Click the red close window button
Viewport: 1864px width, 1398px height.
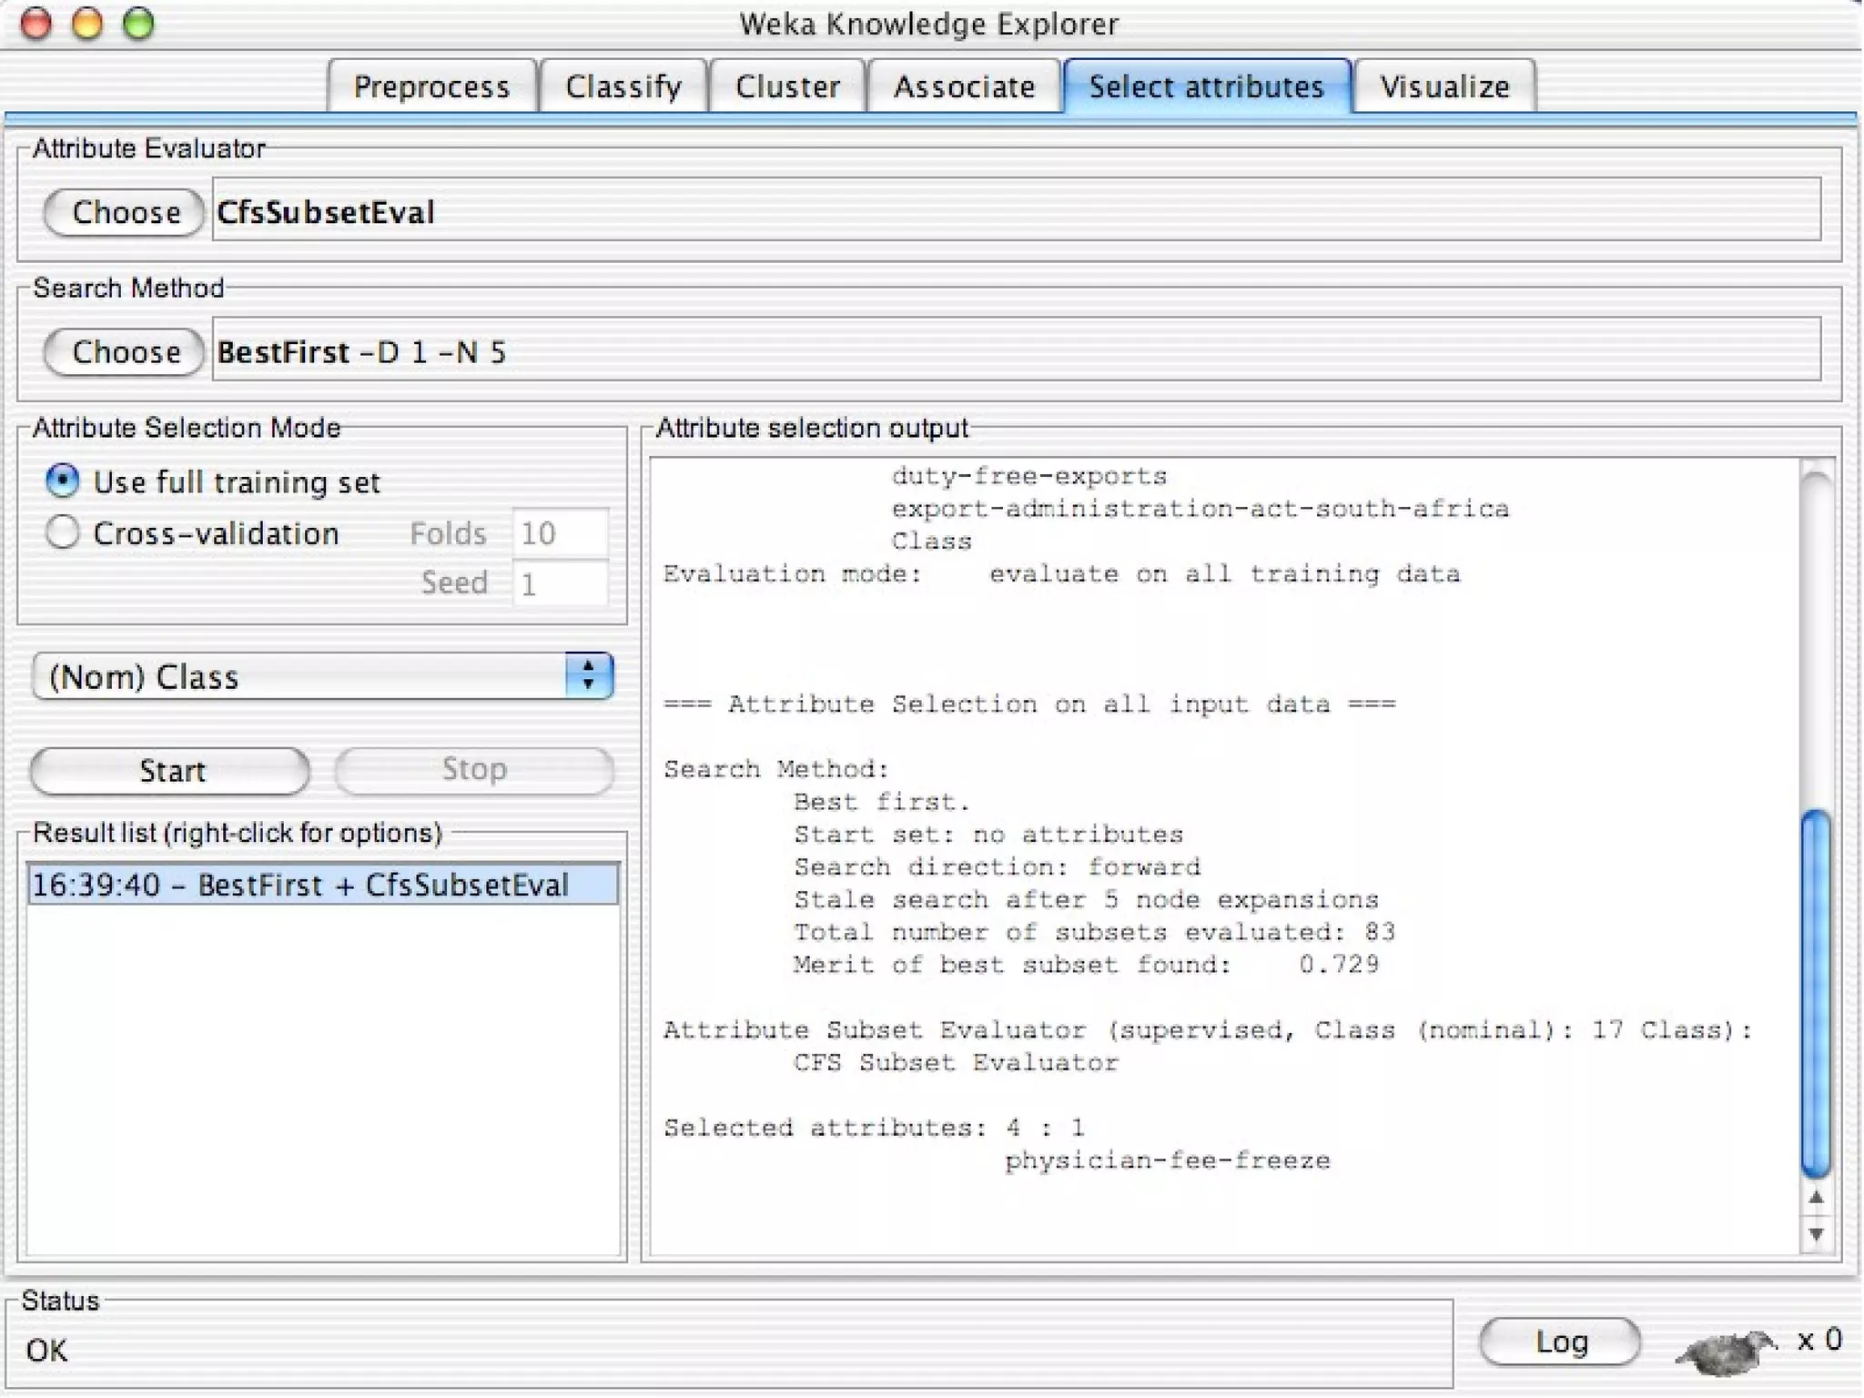[x=35, y=24]
